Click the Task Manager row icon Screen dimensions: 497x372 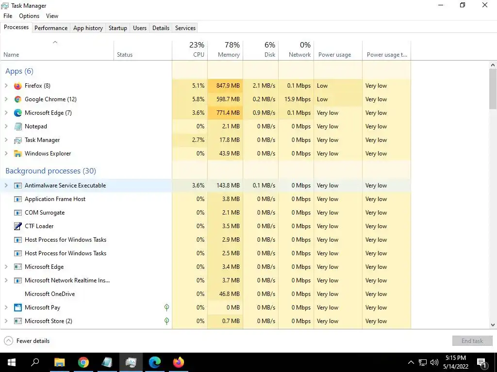pyautogui.click(x=18, y=140)
